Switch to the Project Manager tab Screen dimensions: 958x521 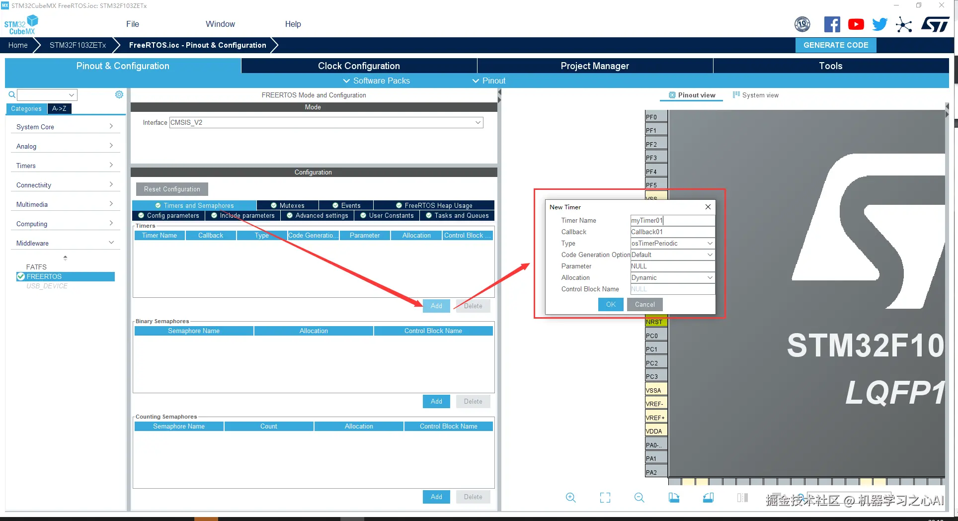point(595,66)
